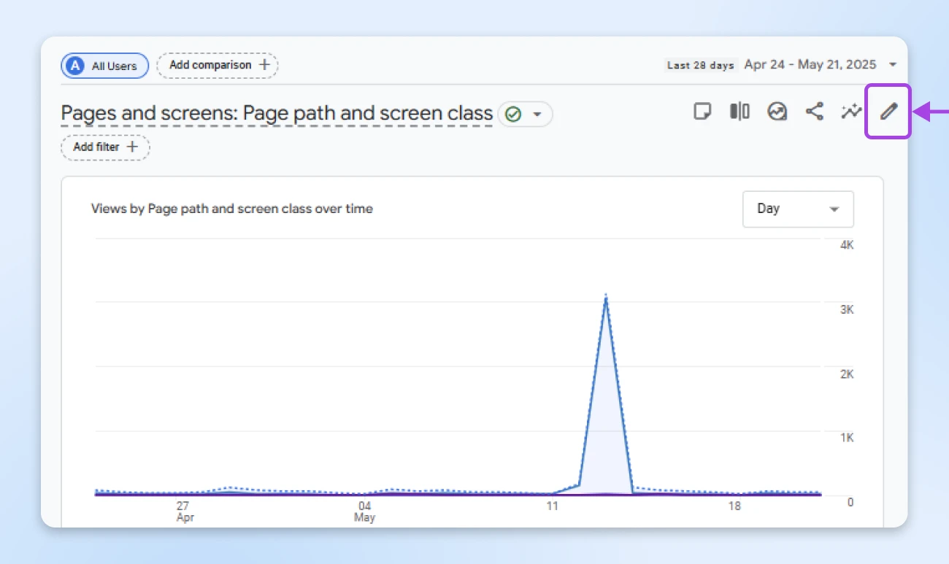949x564 pixels.
Task: Click the 'Apr 24 - May 21, 2025' date text
Action: pyautogui.click(x=810, y=65)
